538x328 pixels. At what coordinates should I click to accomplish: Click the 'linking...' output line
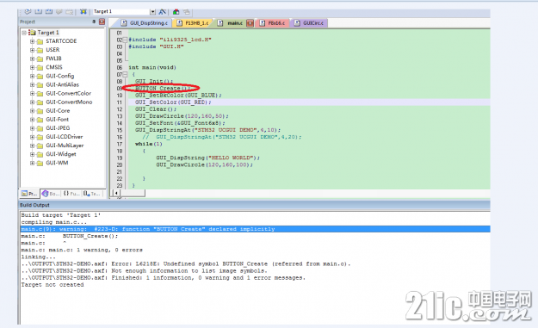pos(38,257)
